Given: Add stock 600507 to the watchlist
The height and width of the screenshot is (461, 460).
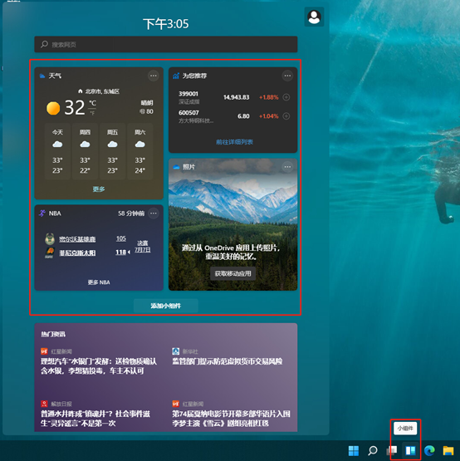Looking at the screenshot, I should 286,116.
